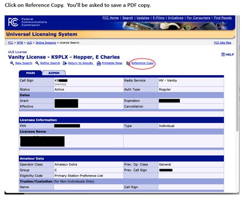Click the magnifier icon beside Refine Search
This screenshot has width=248, height=200.
(37, 63)
